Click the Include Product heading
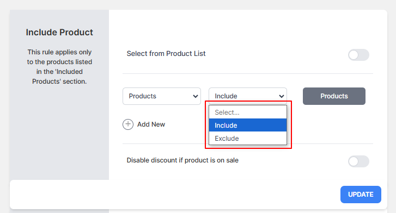396x213 pixels. point(59,32)
